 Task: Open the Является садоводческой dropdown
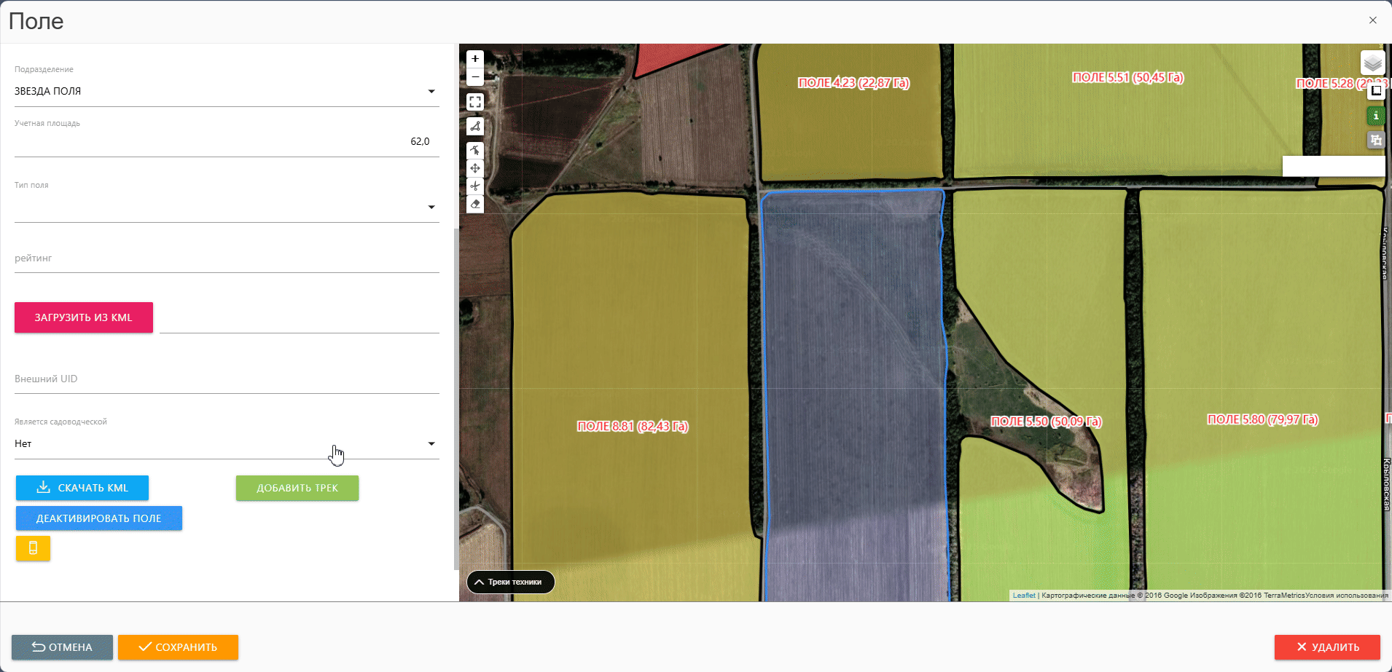coord(431,444)
